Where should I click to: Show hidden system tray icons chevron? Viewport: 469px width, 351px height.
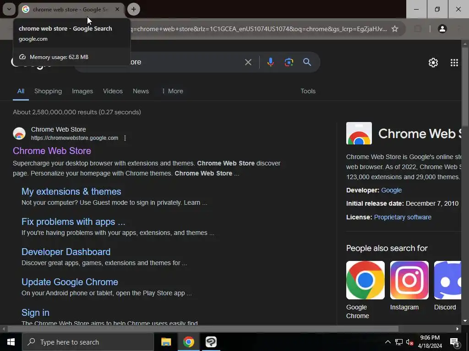[x=387, y=342]
